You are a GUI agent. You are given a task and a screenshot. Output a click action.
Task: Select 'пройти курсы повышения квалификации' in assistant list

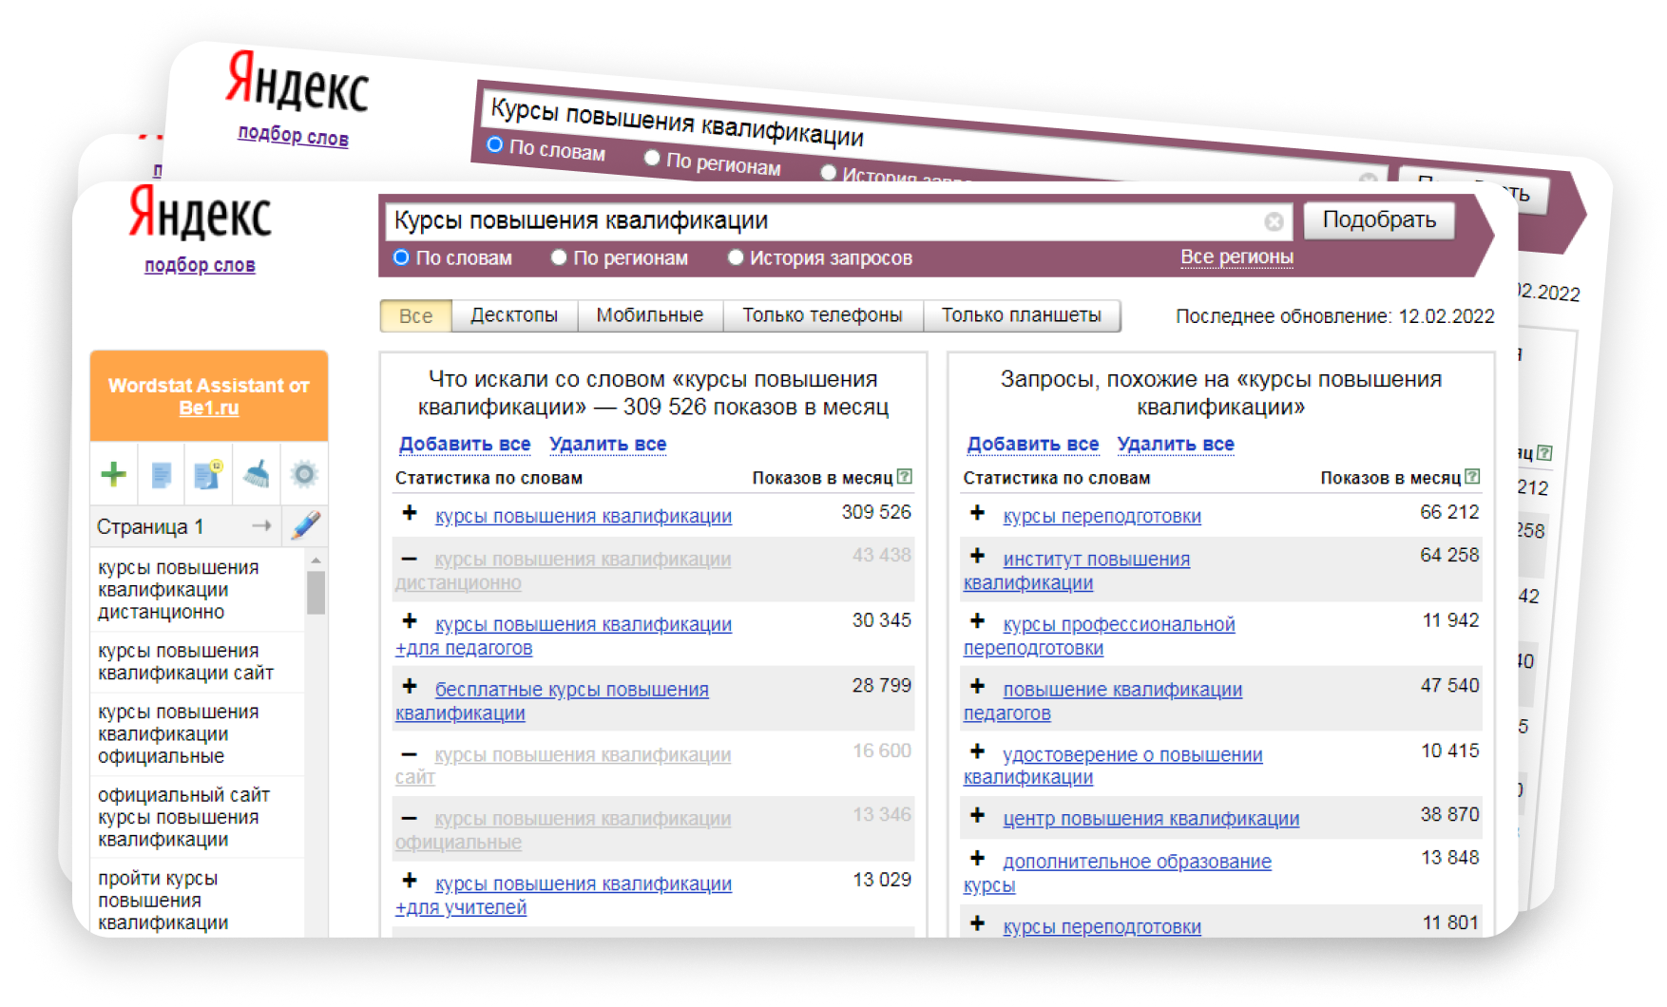(197, 900)
